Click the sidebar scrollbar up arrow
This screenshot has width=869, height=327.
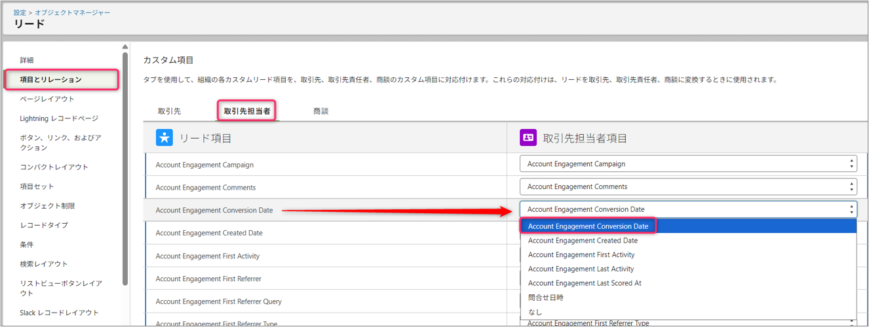[x=125, y=47]
